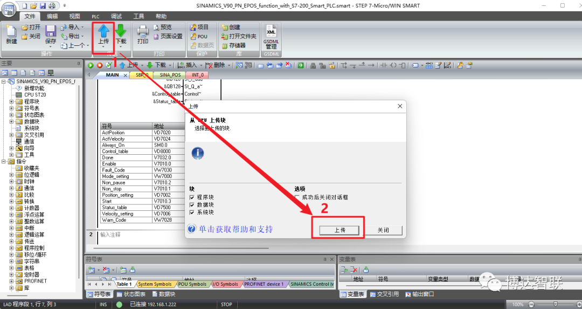Open the 上一个 dropdown arrow

88,45
